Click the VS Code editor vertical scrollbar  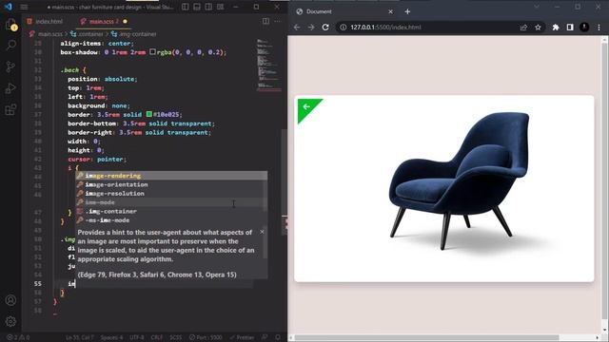point(285,182)
